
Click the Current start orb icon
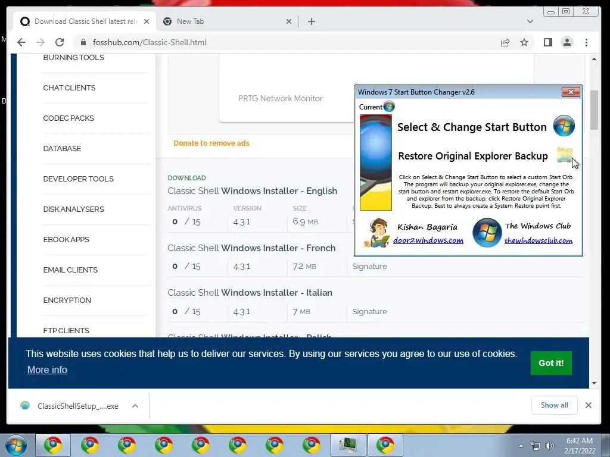388,107
